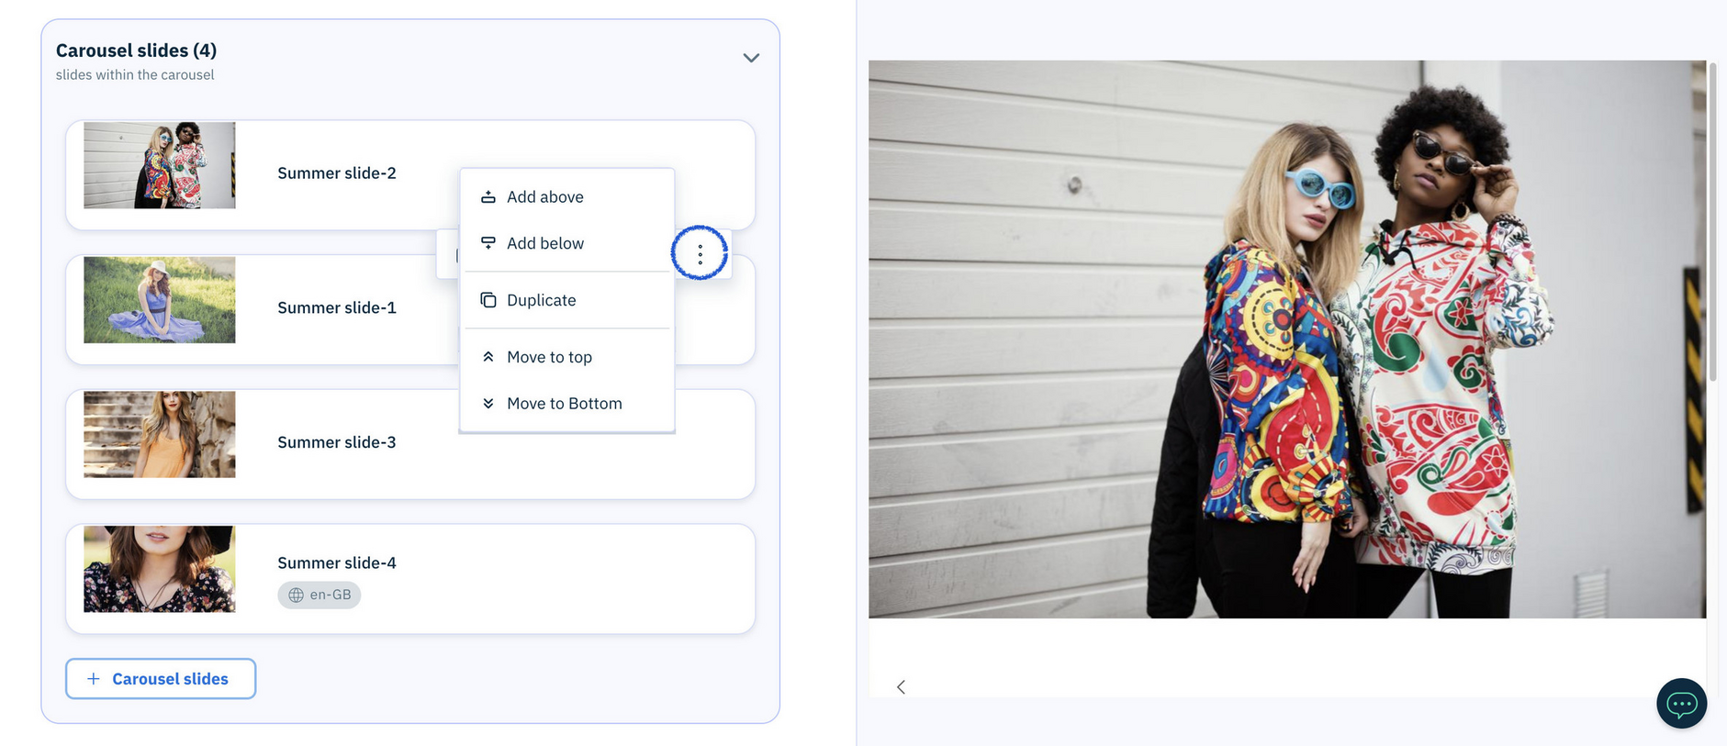The image size is (1727, 746).
Task: Open the Summer slide-4 item
Action: coord(410,579)
